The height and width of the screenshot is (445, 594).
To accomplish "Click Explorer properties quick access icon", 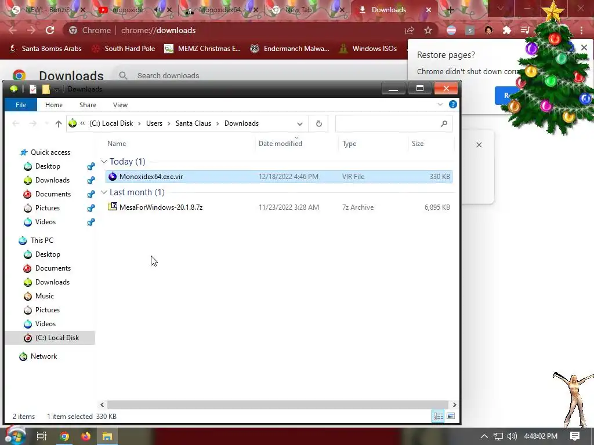I will (x=33, y=89).
